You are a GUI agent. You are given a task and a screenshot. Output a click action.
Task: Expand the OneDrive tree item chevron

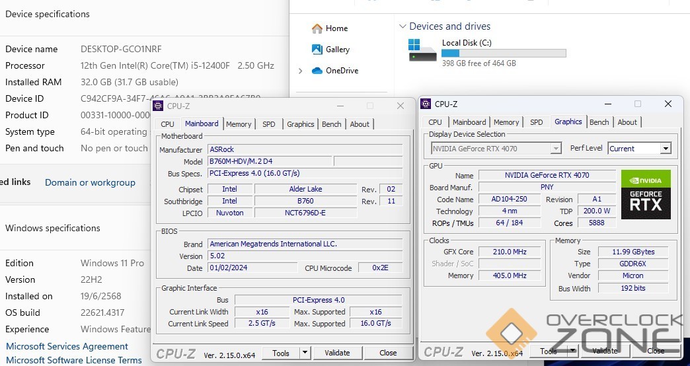pyautogui.click(x=301, y=71)
